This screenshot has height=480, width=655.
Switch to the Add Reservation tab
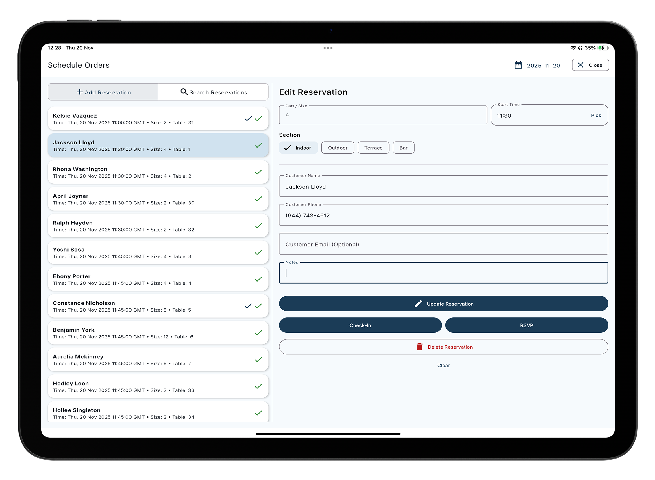[x=103, y=92]
